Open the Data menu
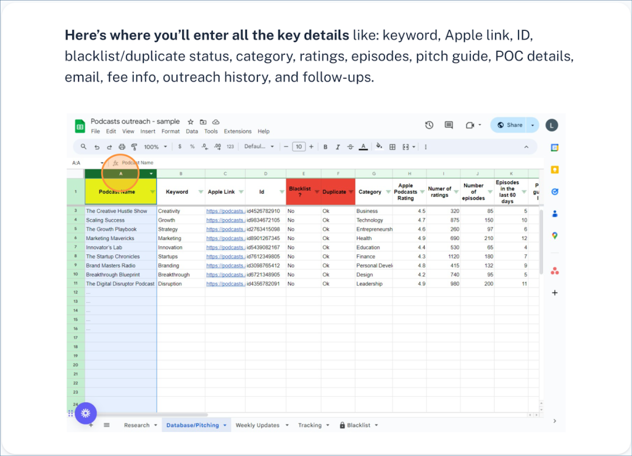The image size is (632, 456). [x=192, y=131]
